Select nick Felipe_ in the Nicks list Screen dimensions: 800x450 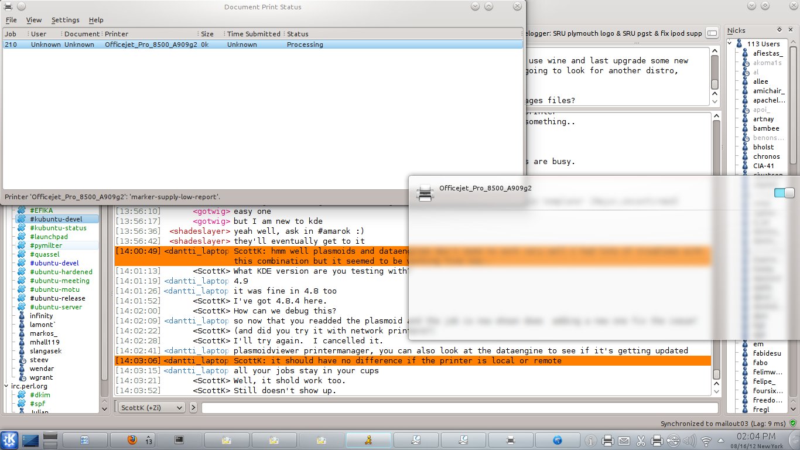point(764,381)
